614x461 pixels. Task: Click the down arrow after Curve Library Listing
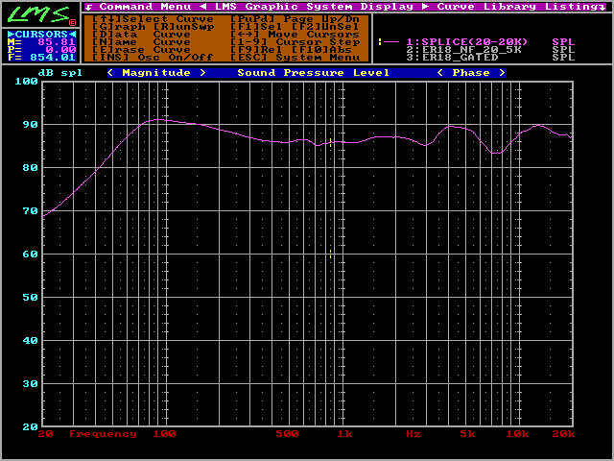pos(603,7)
